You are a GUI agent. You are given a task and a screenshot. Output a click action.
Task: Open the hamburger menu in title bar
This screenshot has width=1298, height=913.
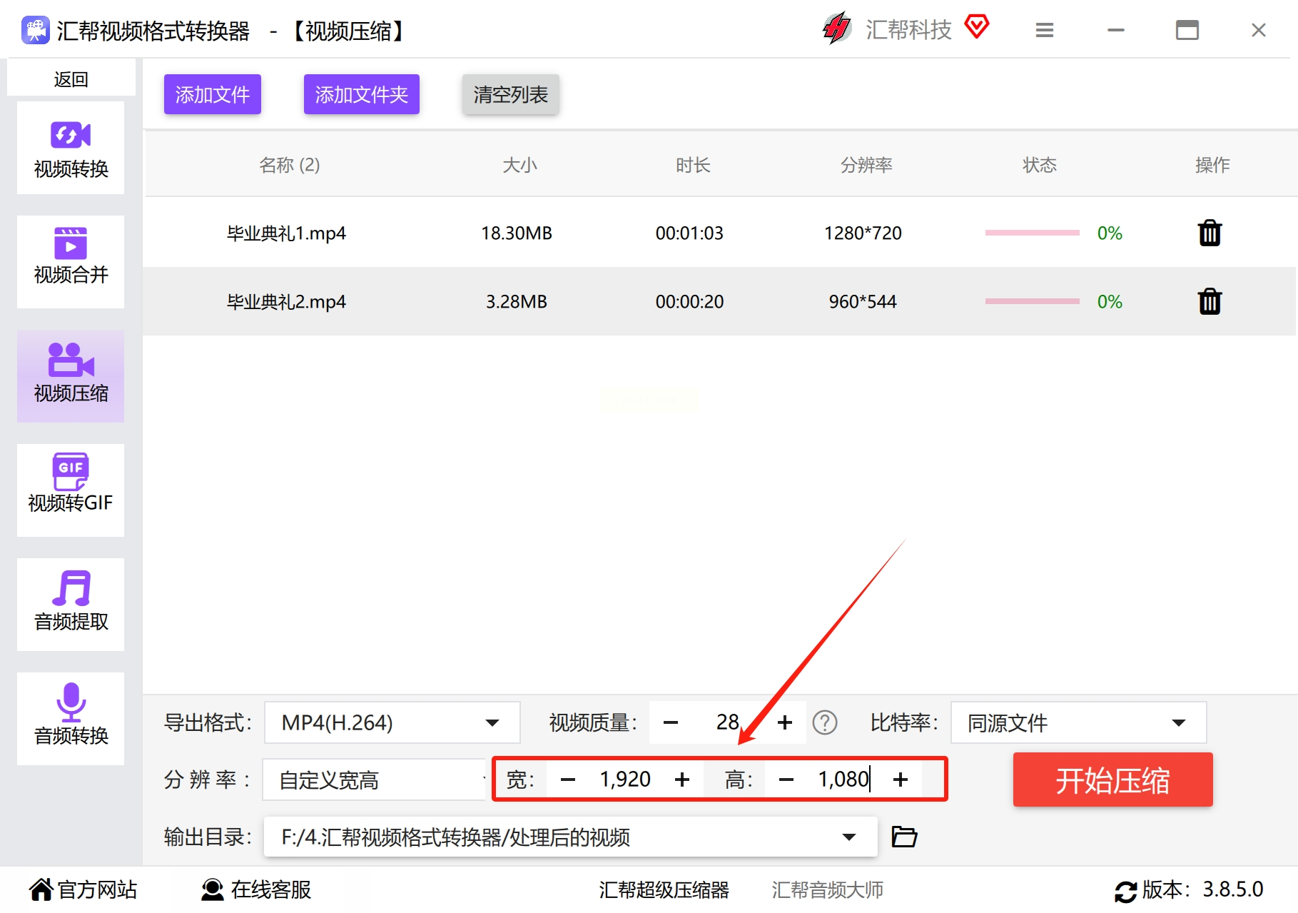1045,30
